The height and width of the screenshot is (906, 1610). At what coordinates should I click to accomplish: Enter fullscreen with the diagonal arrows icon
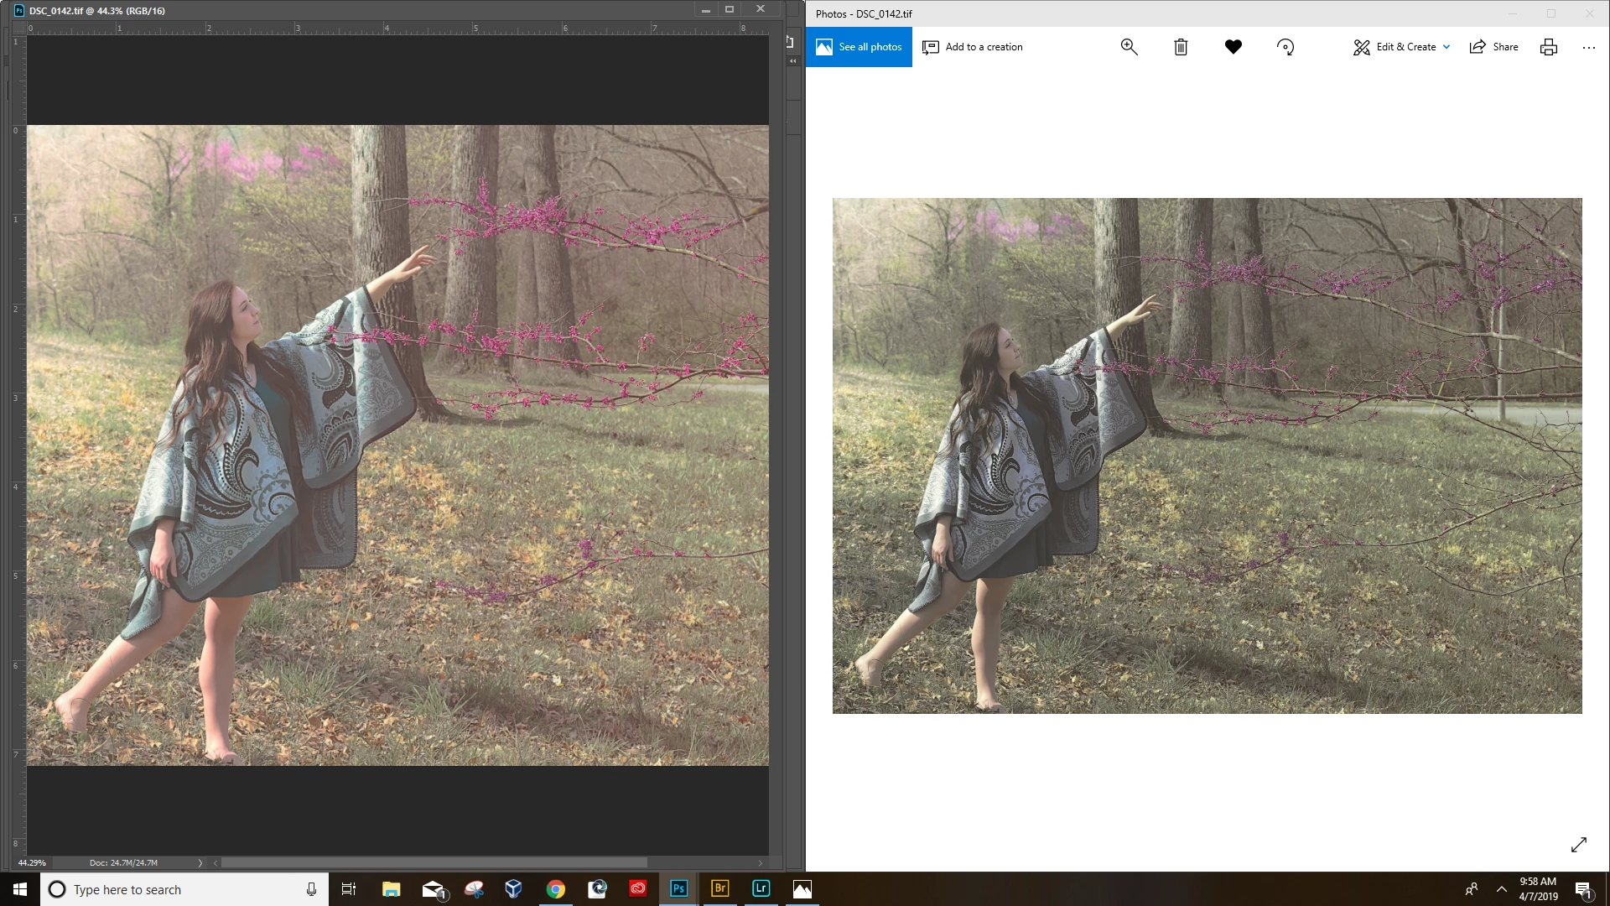point(1579,845)
